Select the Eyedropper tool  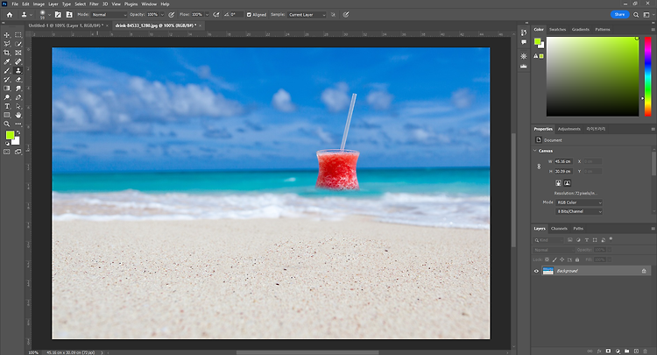tap(7, 61)
